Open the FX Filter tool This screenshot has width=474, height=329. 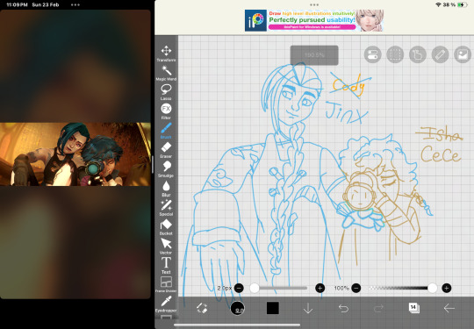(x=166, y=111)
